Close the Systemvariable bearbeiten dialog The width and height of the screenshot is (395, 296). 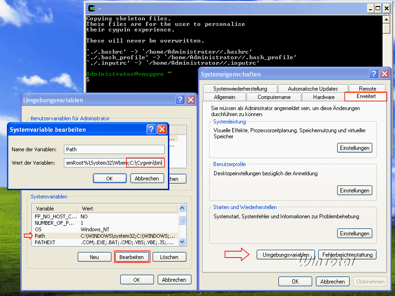pos(162,129)
